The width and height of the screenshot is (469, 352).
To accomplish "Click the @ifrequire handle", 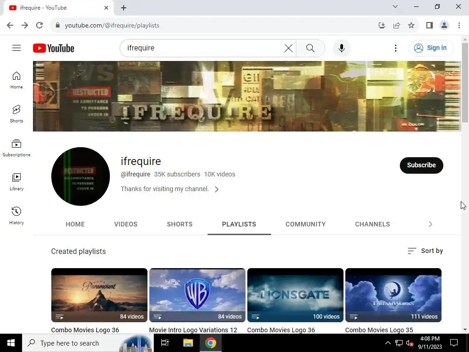I will pos(136,174).
